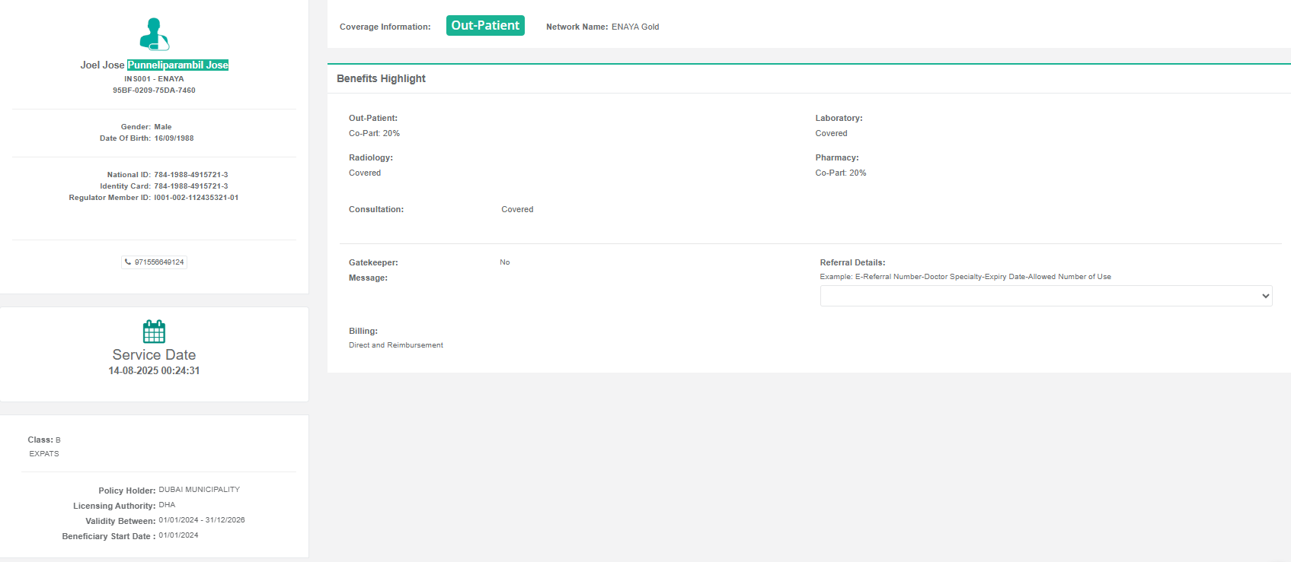
Task: Click Co-Part 20% under Pharmacy
Action: [840, 173]
